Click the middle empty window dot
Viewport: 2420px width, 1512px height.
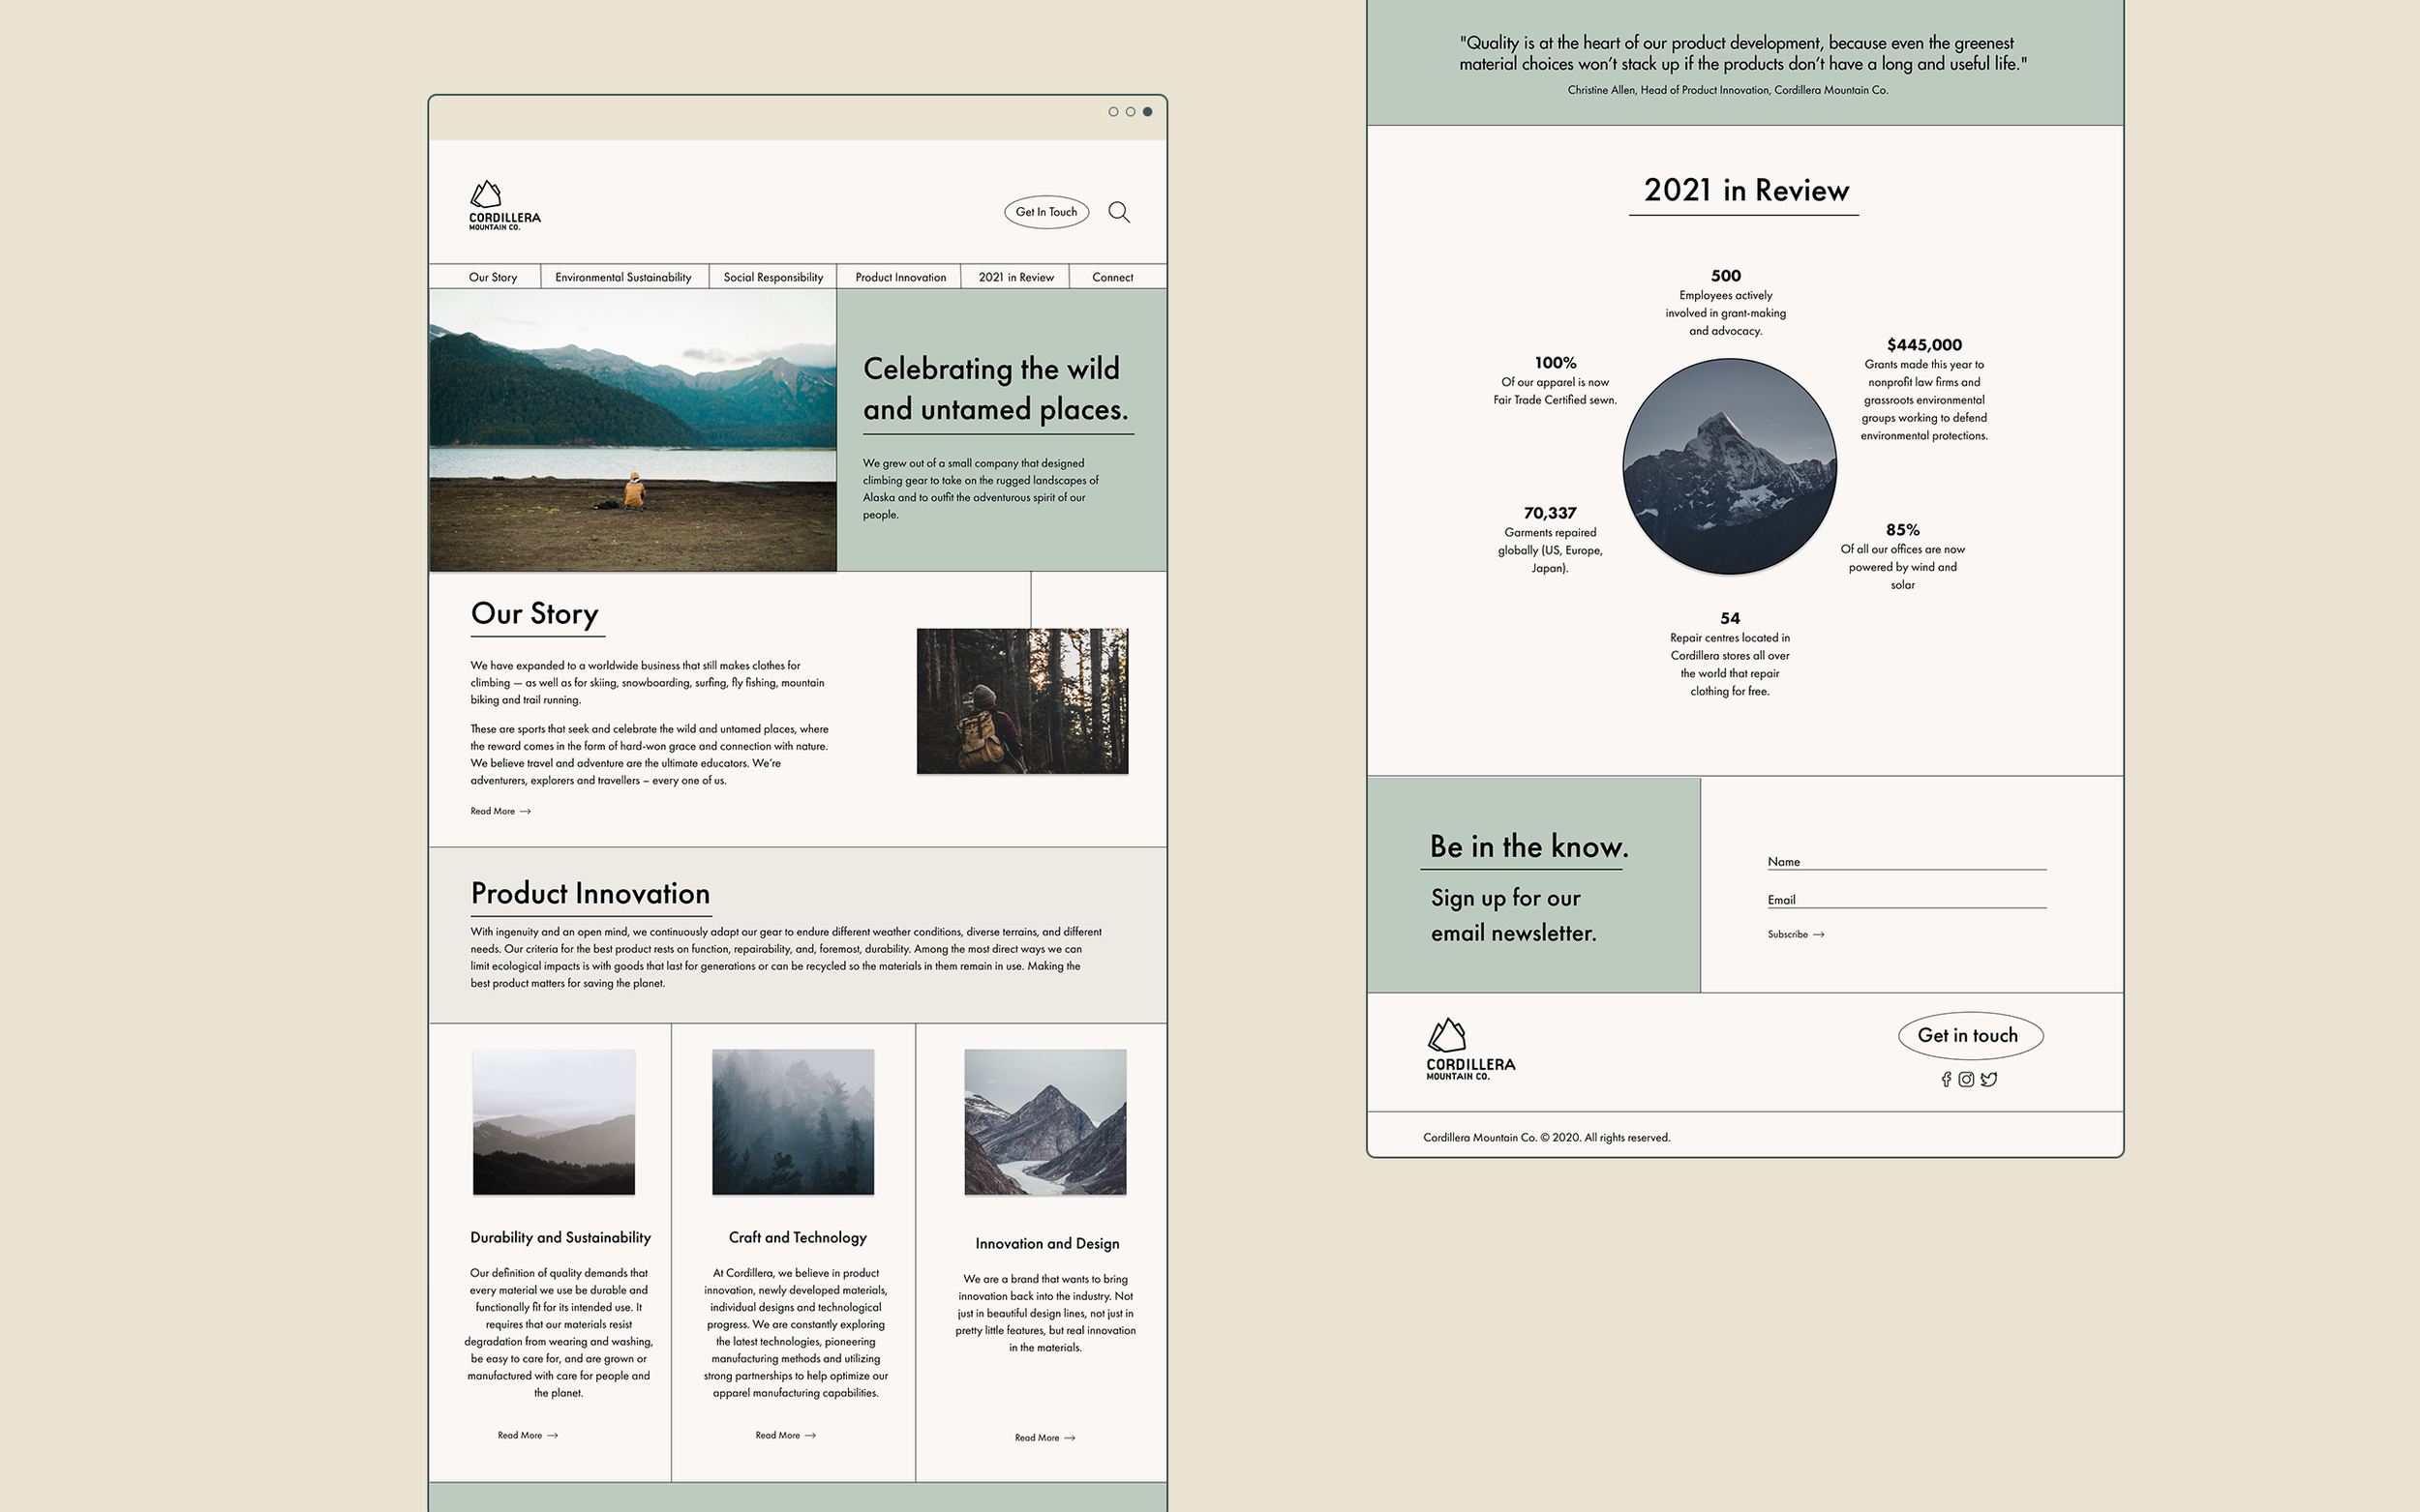click(x=1131, y=112)
